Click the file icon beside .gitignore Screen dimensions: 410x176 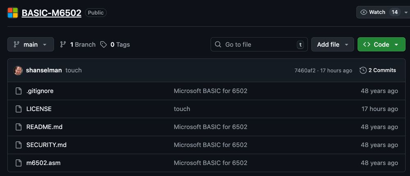[x=18, y=91]
